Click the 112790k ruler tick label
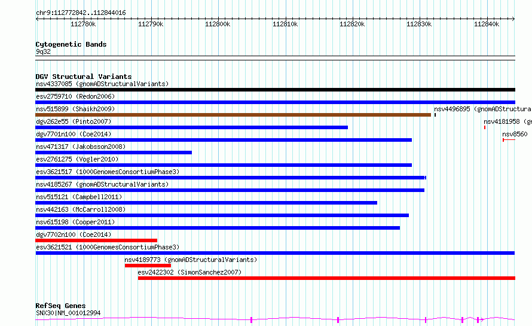This screenshot has width=532, height=326. coord(151,24)
